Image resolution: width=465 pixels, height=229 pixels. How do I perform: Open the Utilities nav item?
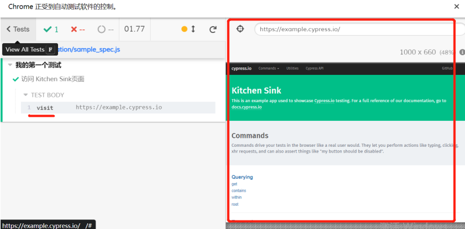point(292,69)
